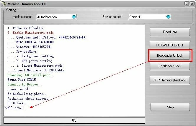This screenshot has height=126, width=196.
Task: Open the Server select dropdown arrow
Action: point(168,17)
